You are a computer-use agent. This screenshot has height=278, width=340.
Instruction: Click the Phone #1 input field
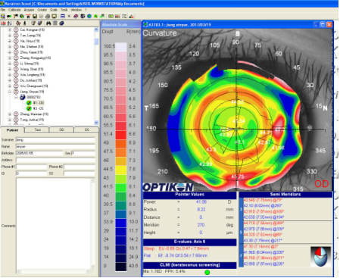point(31,167)
